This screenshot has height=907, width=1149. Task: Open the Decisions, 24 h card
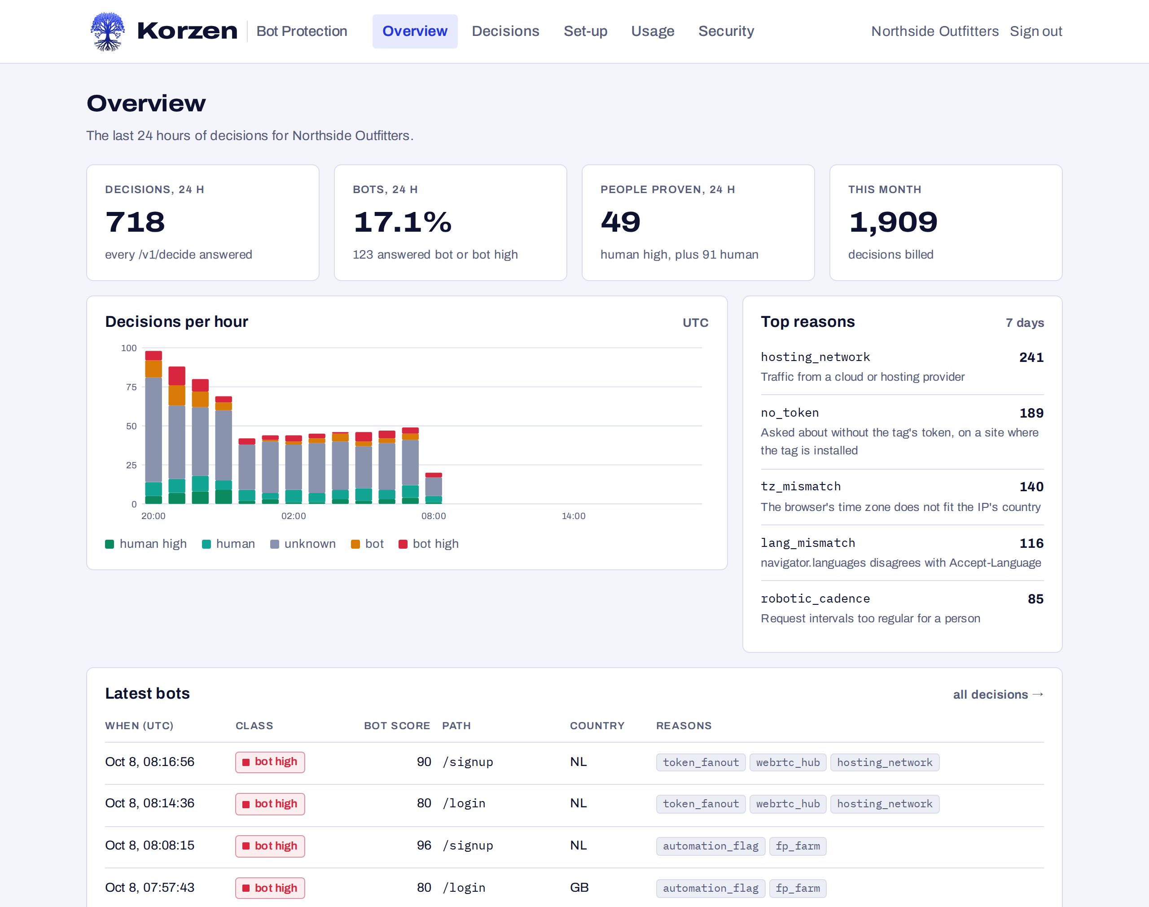click(x=203, y=223)
